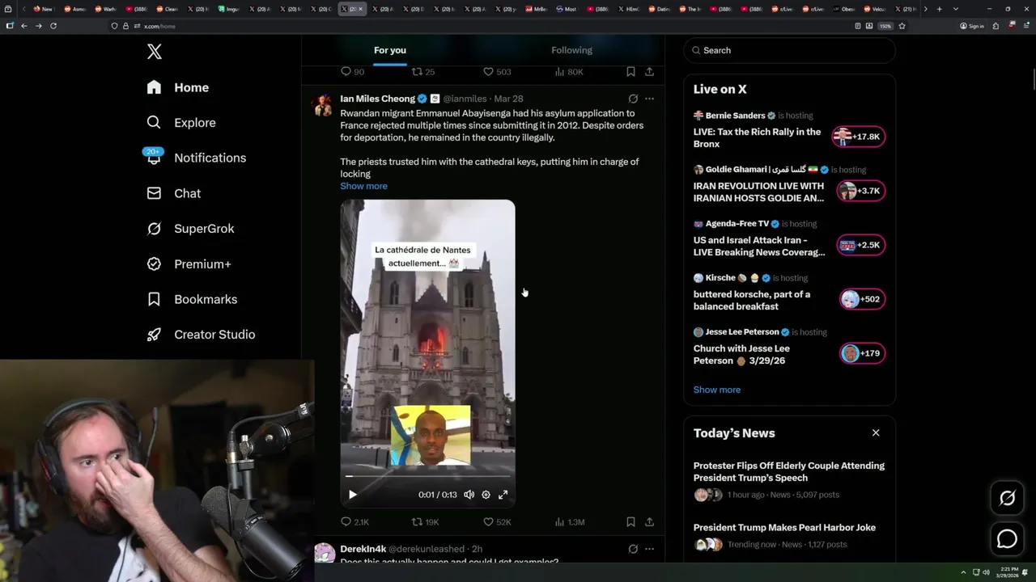
Task: Reply to Ian Miles Cheong's post with 2.1K replies
Action: pos(355,522)
